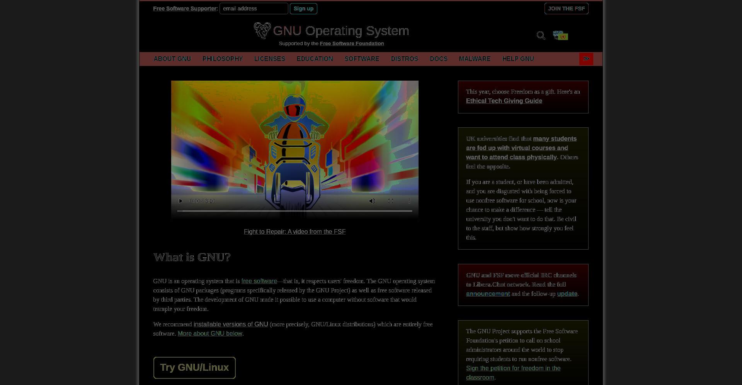Click JOIN THE FSF button
Screen dimensions: 742x385
point(567,8)
